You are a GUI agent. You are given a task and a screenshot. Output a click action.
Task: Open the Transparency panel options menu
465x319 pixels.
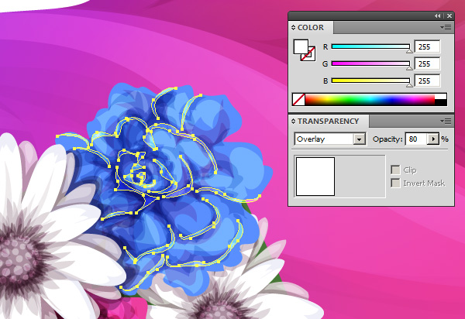pos(446,121)
